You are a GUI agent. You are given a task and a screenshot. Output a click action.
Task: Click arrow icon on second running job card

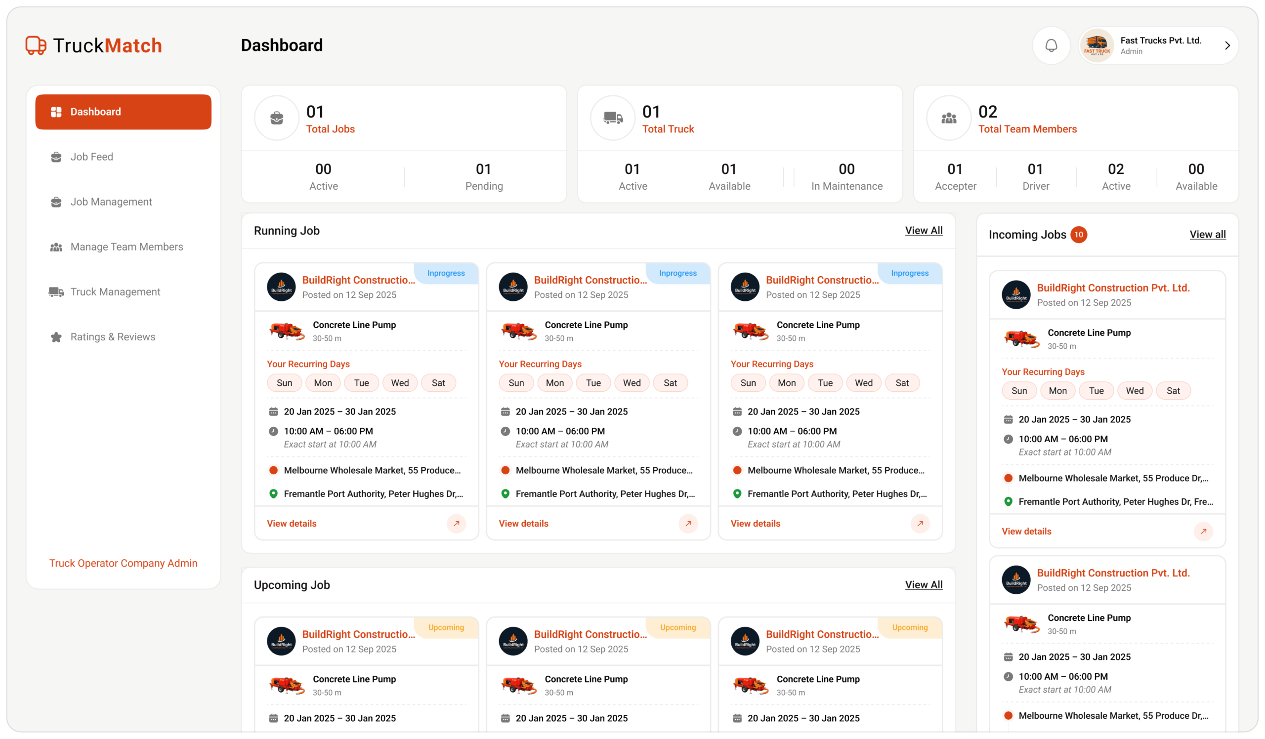(688, 524)
